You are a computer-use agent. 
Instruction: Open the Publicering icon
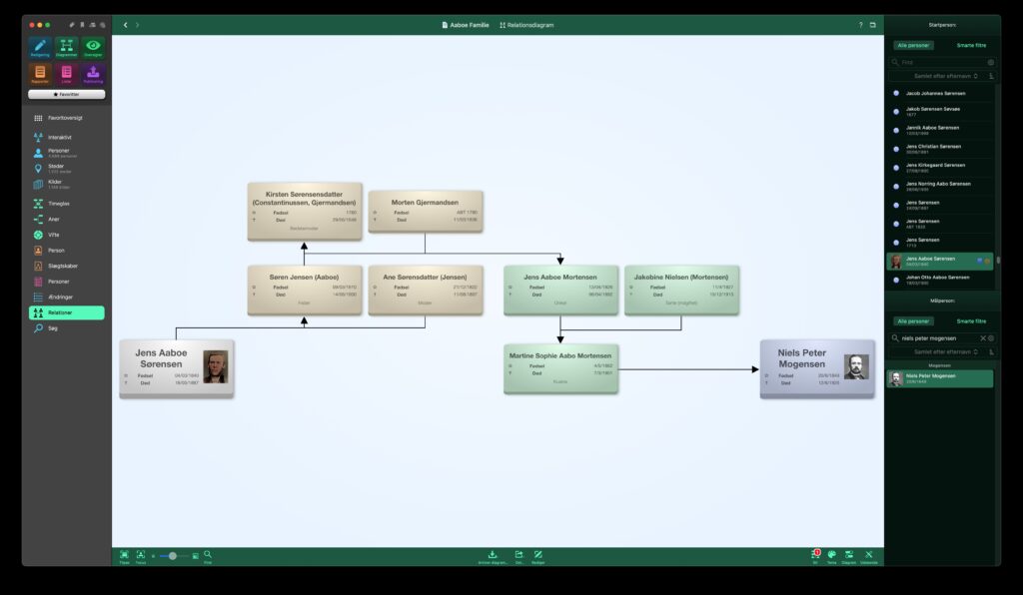click(93, 72)
